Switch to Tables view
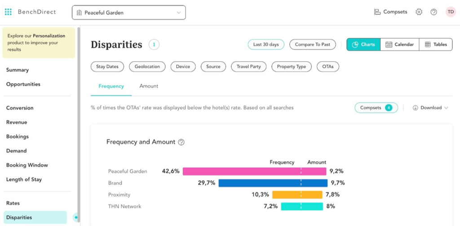Viewport: 460px width, 226px height. [x=436, y=44]
